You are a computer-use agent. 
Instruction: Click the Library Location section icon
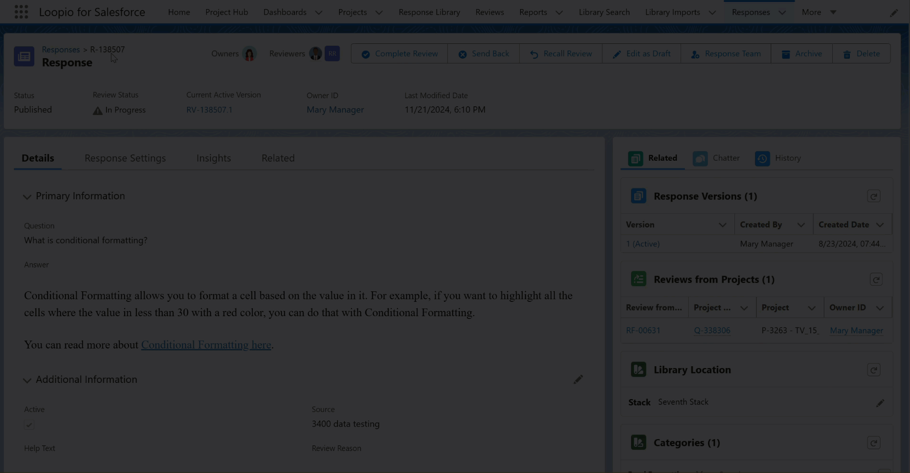pos(638,370)
